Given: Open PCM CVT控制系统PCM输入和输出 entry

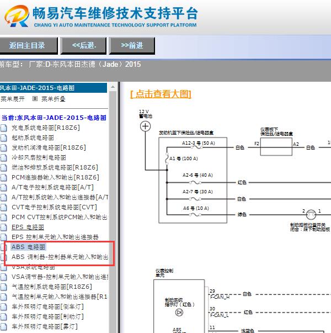Looking at the screenshot, I should click(60, 217).
